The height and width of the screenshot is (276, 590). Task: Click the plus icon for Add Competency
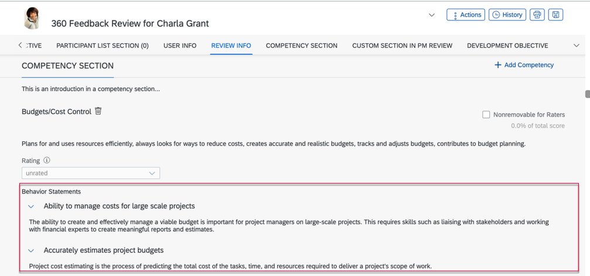pos(497,65)
